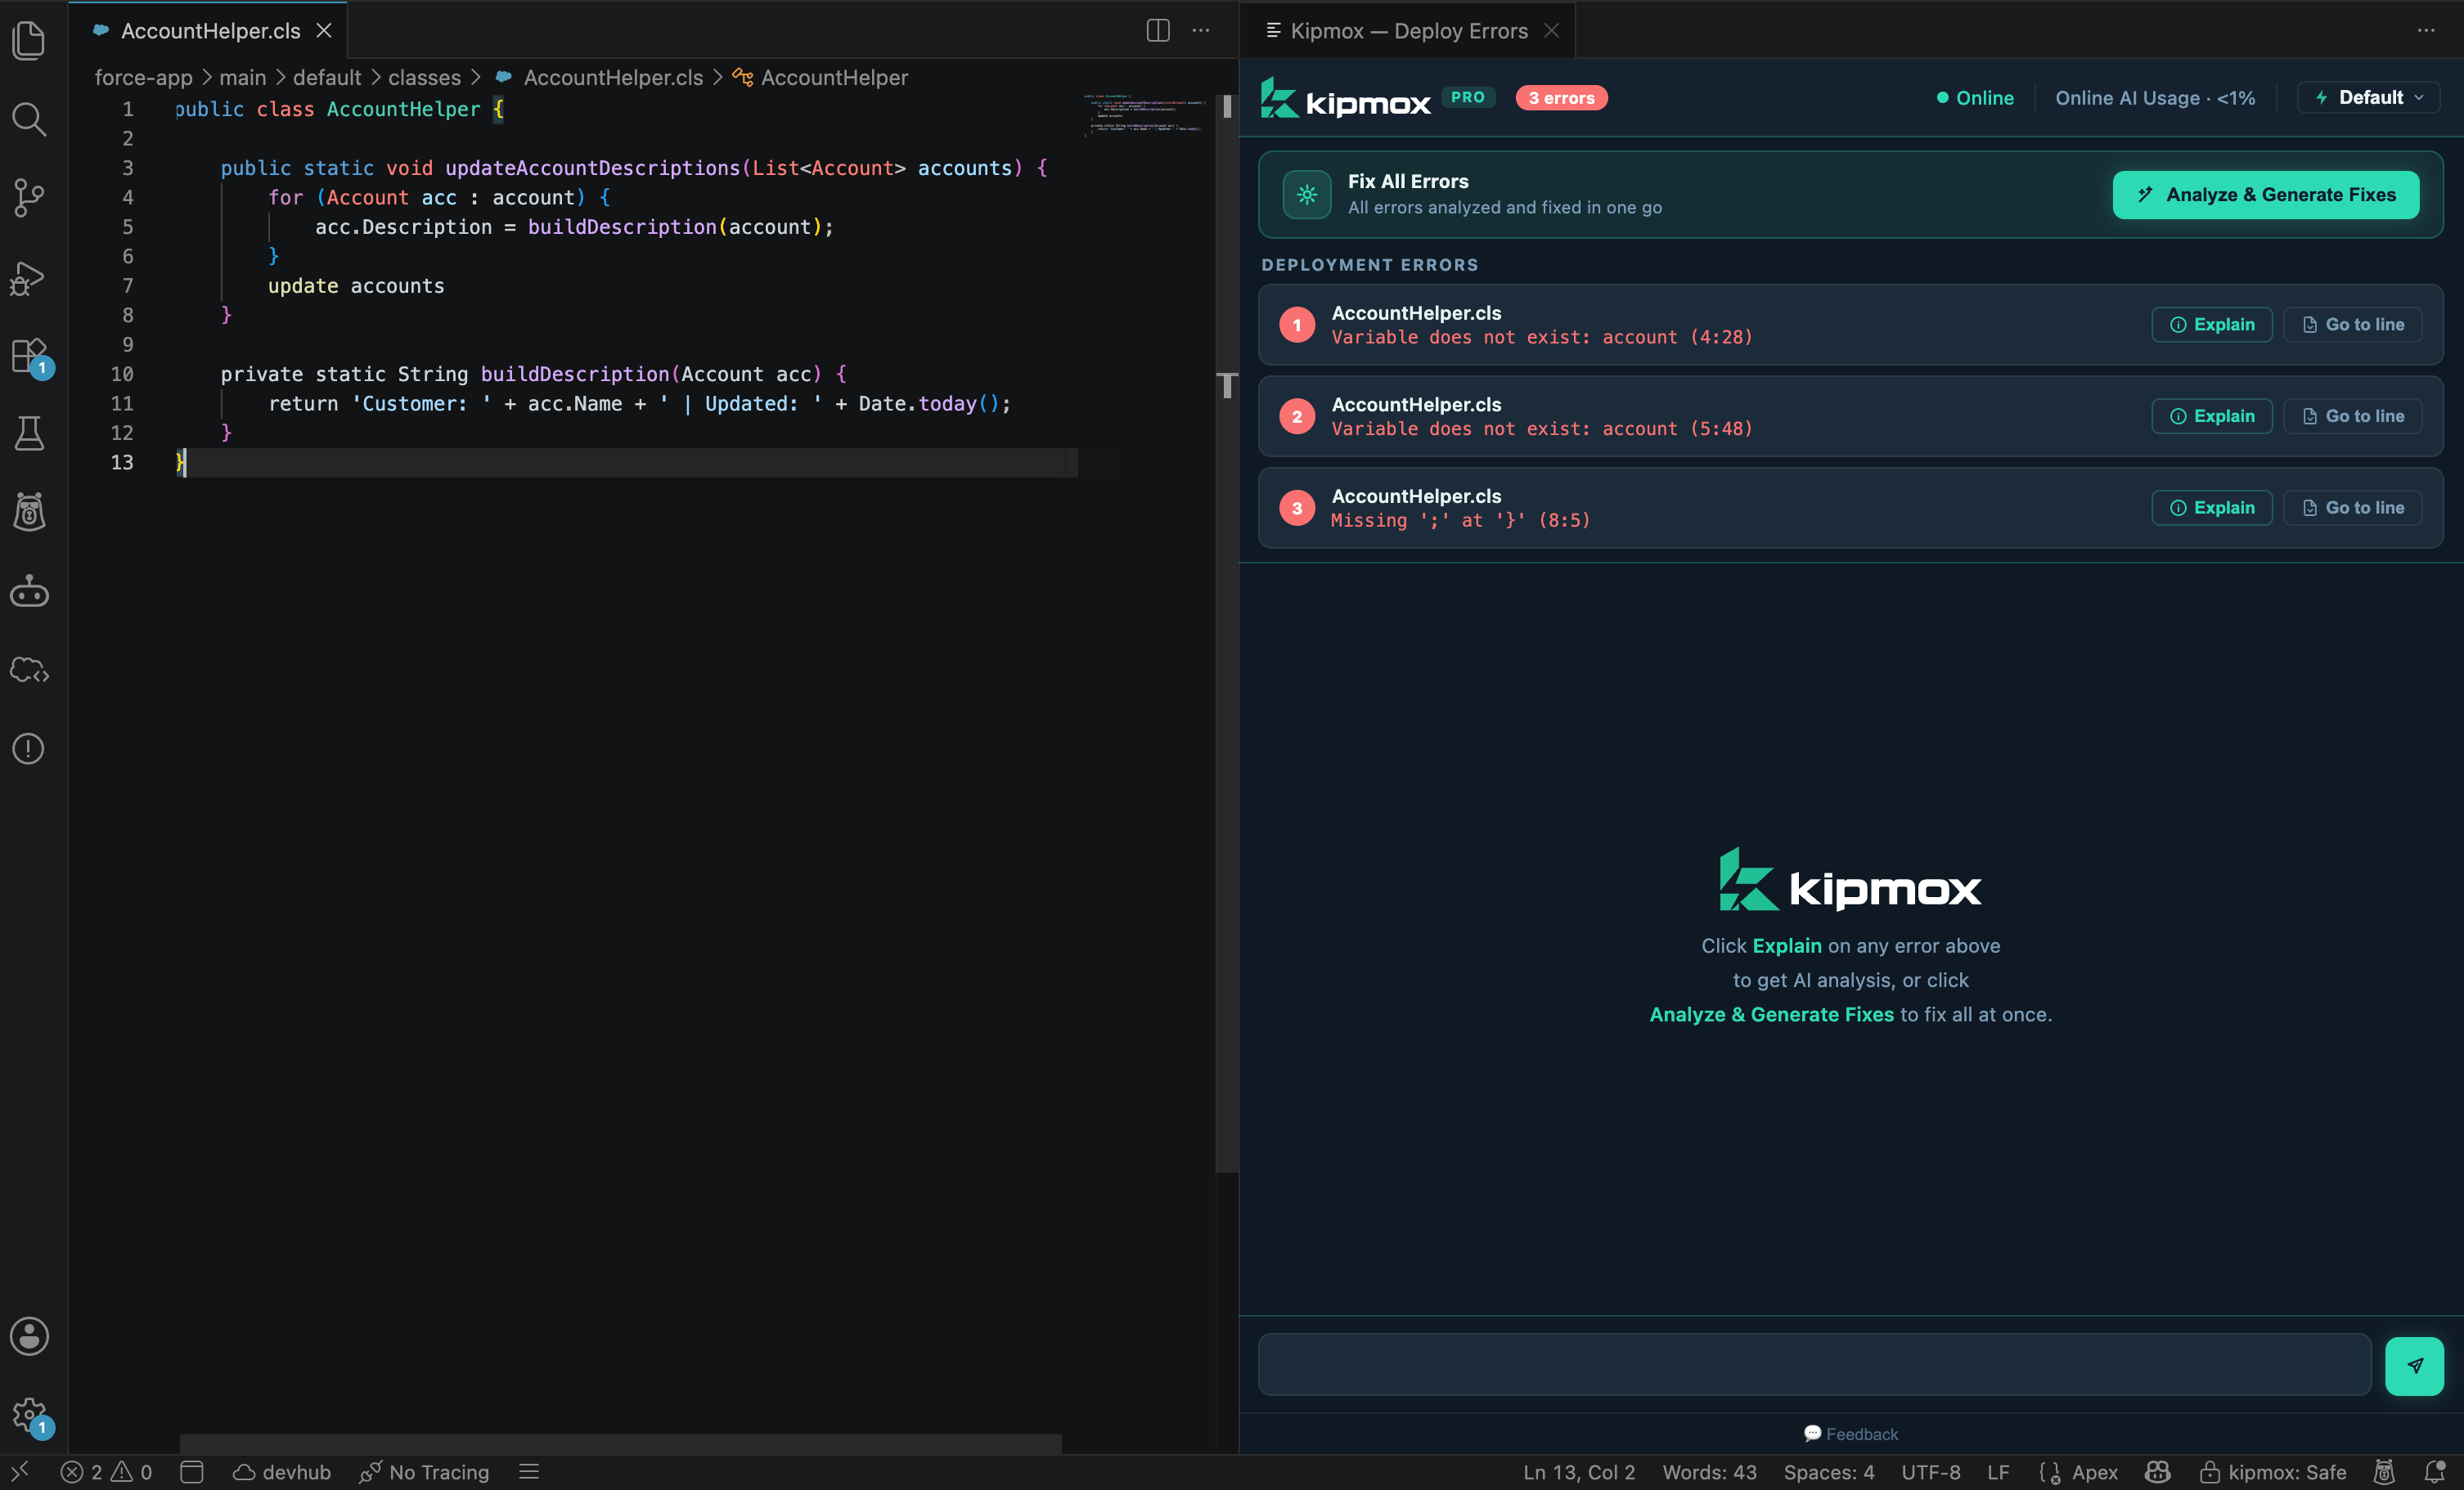This screenshot has height=1490, width=2464.
Task: Open the robot icon in activity bar
Action: point(29,591)
